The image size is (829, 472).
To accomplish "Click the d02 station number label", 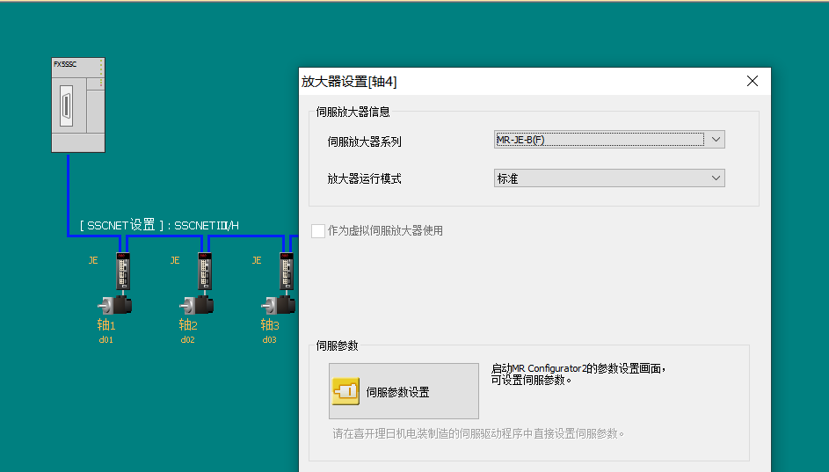I will [x=188, y=339].
